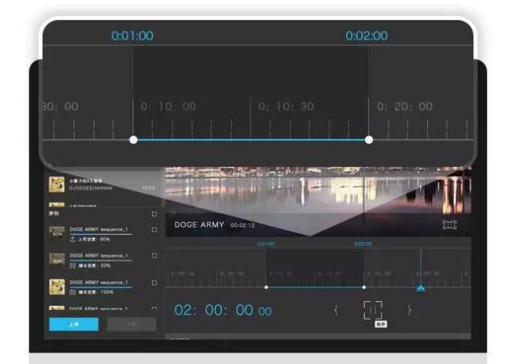Toggle checkbox of the 100% progress sequence

(x=154, y=283)
